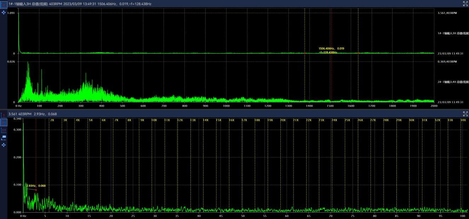Click the 2X harmonic marker
The image size is (469, 219).
click(52, 120)
